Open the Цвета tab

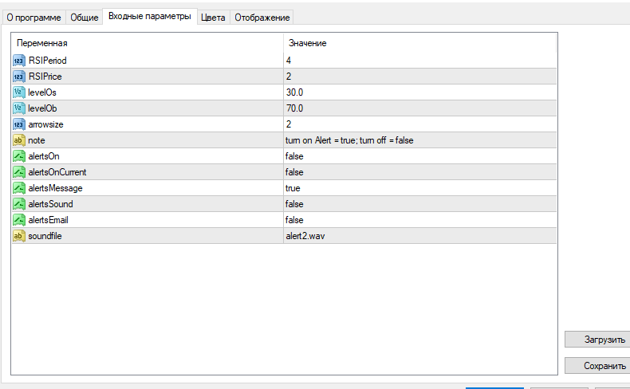point(213,18)
